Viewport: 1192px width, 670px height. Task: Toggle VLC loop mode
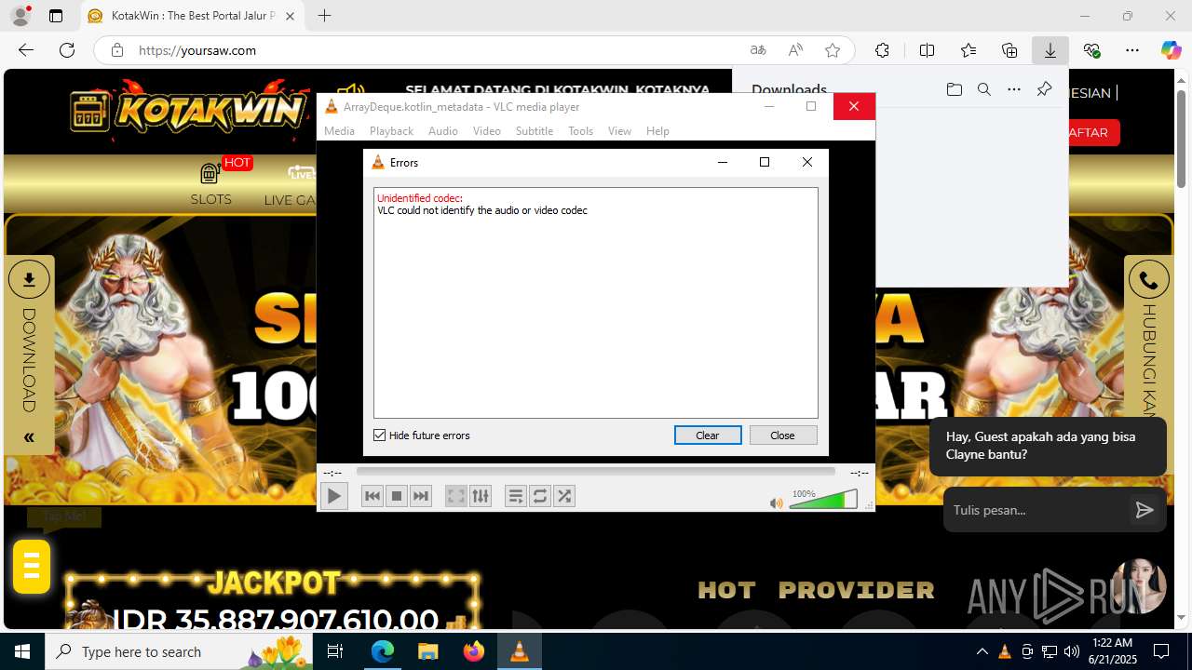(540, 496)
